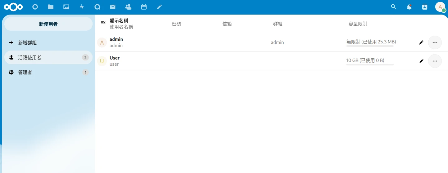Click the 新使用者 button
Image resolution: width=448 pixels, height=173 pixels.
(x=48, y=24)
